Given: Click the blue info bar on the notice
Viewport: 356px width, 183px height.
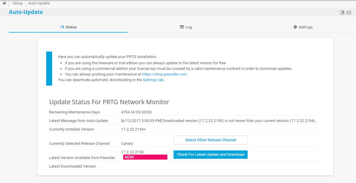Looking at the screenshot, I should (x=49, y=68).
